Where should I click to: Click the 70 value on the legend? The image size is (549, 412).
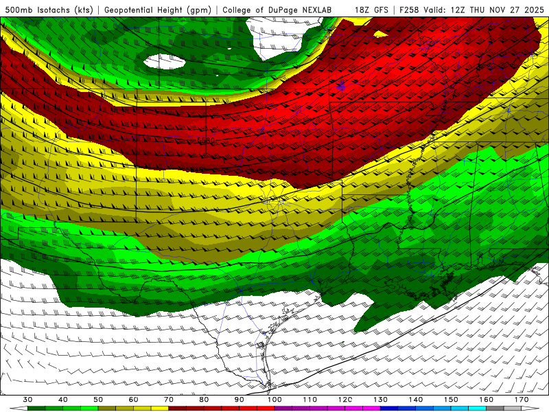coord(169,400)
